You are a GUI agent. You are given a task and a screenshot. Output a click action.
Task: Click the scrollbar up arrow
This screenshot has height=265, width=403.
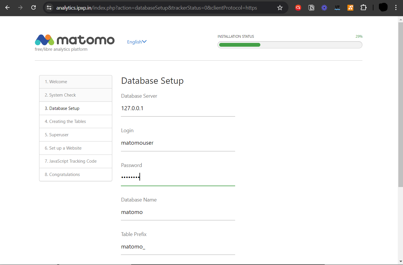coord(400,20)
